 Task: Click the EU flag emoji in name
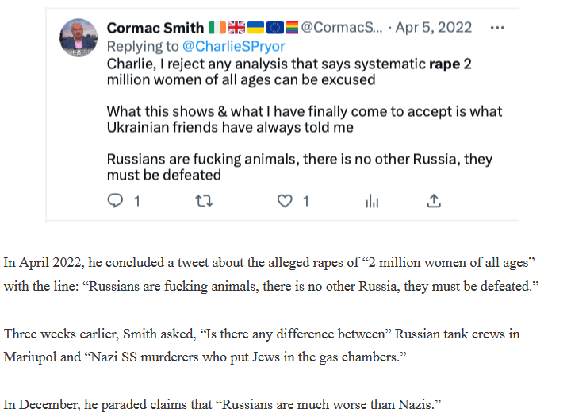tap(275, 28)
